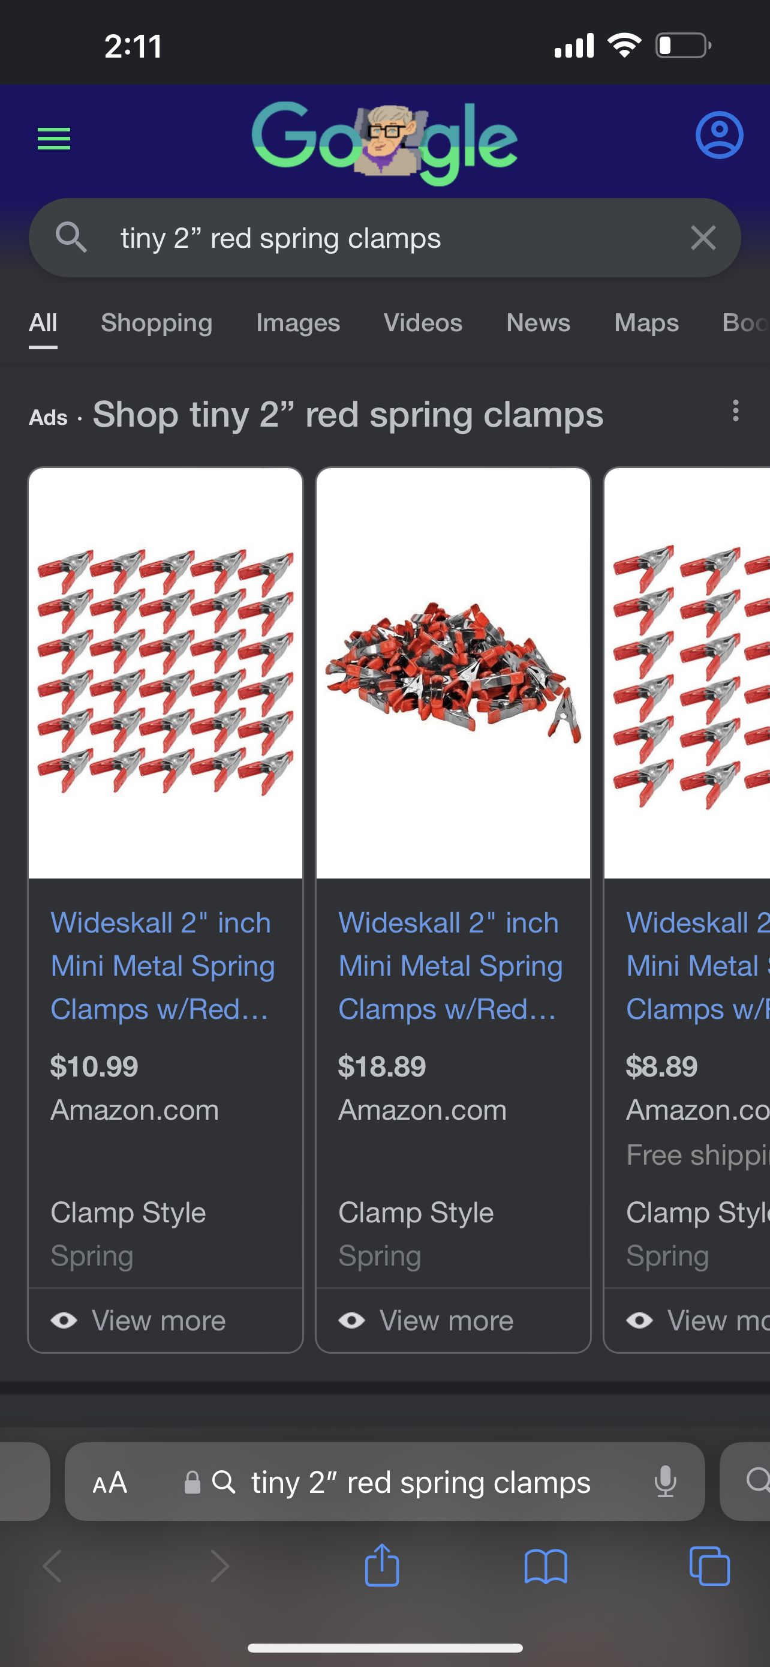The width and height of the screenshot is (770, 1667).
Task: Open the $18.89 Wideskall clamps link
Action: (450, 966)
